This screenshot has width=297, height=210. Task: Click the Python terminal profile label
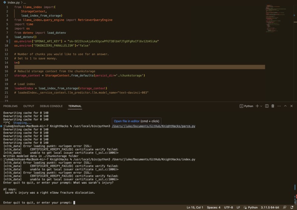coord(248,106)
